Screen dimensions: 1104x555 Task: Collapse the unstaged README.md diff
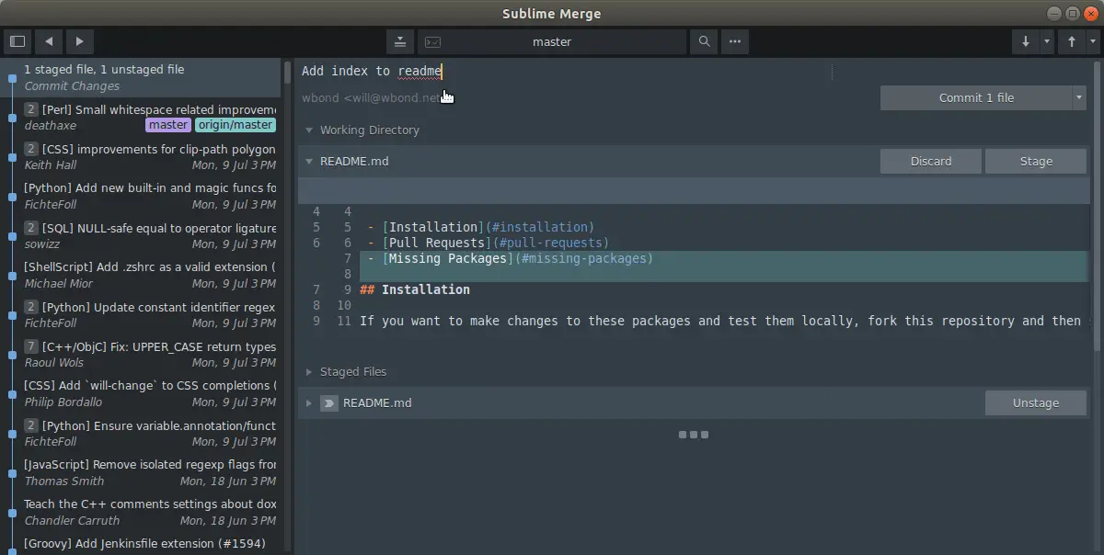[x=309, y=162]
